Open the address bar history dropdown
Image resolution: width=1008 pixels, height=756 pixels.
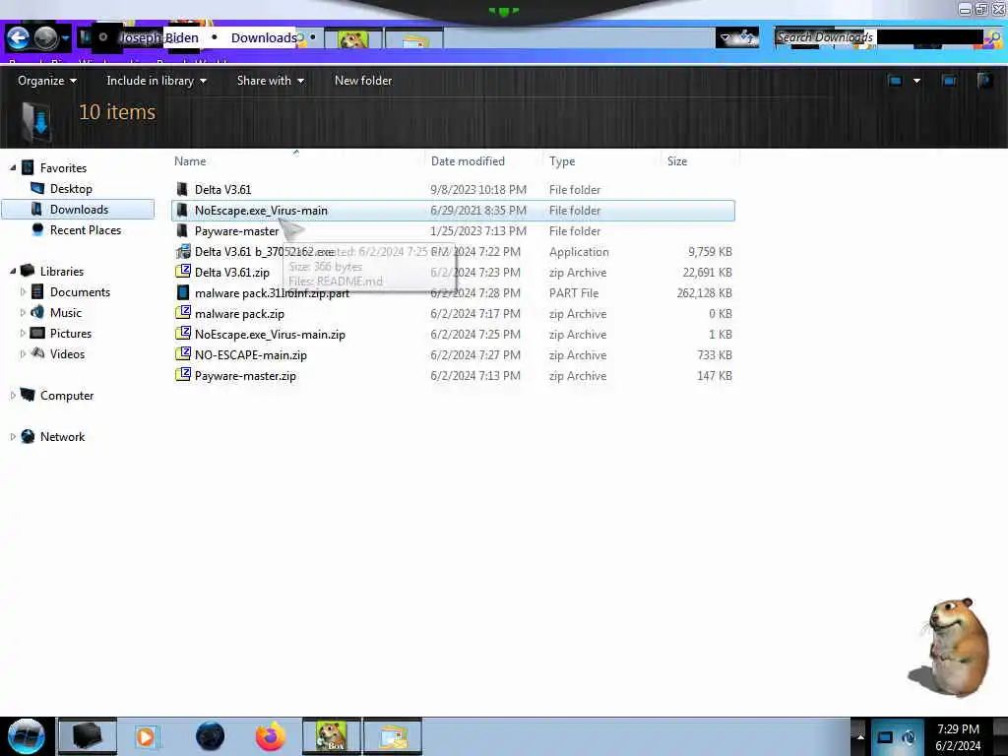tap(725, 38)
